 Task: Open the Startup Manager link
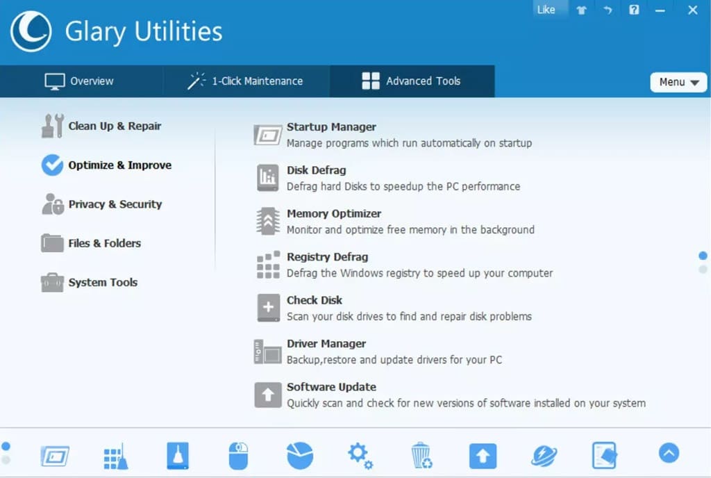[331, 127]
